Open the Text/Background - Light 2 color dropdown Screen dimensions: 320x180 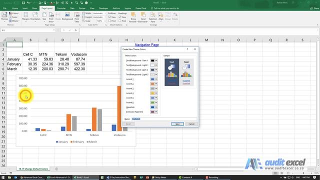pyautogui.click(x=156, y=74)
